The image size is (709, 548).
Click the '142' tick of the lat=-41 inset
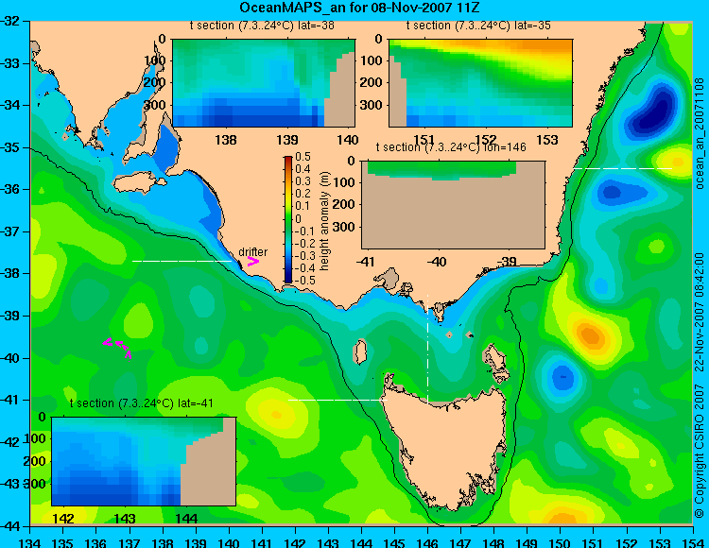63,519
